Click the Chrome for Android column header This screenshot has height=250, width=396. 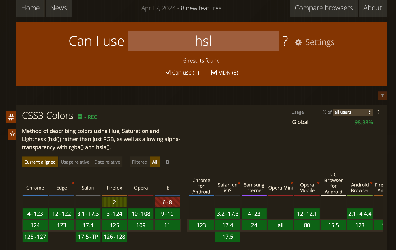201,186
